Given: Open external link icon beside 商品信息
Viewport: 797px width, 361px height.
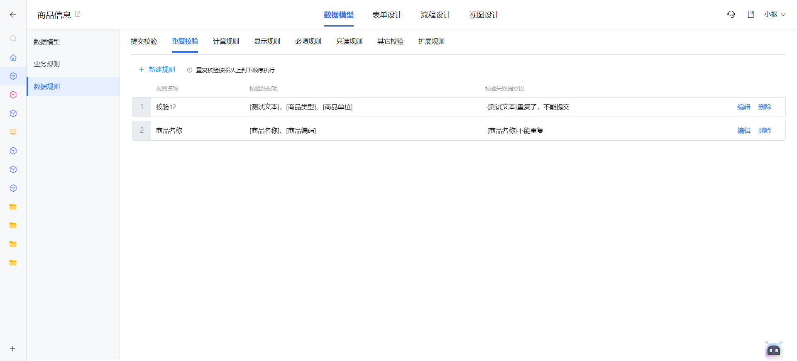Looking at the screenshot, I should click(78, 14).
